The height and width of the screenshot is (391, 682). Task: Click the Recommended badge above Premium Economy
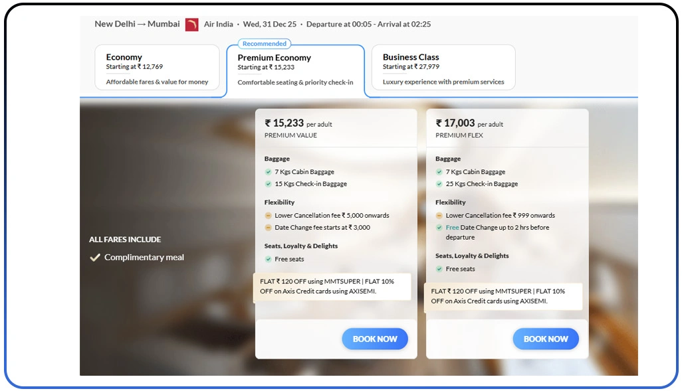(265, 44)
